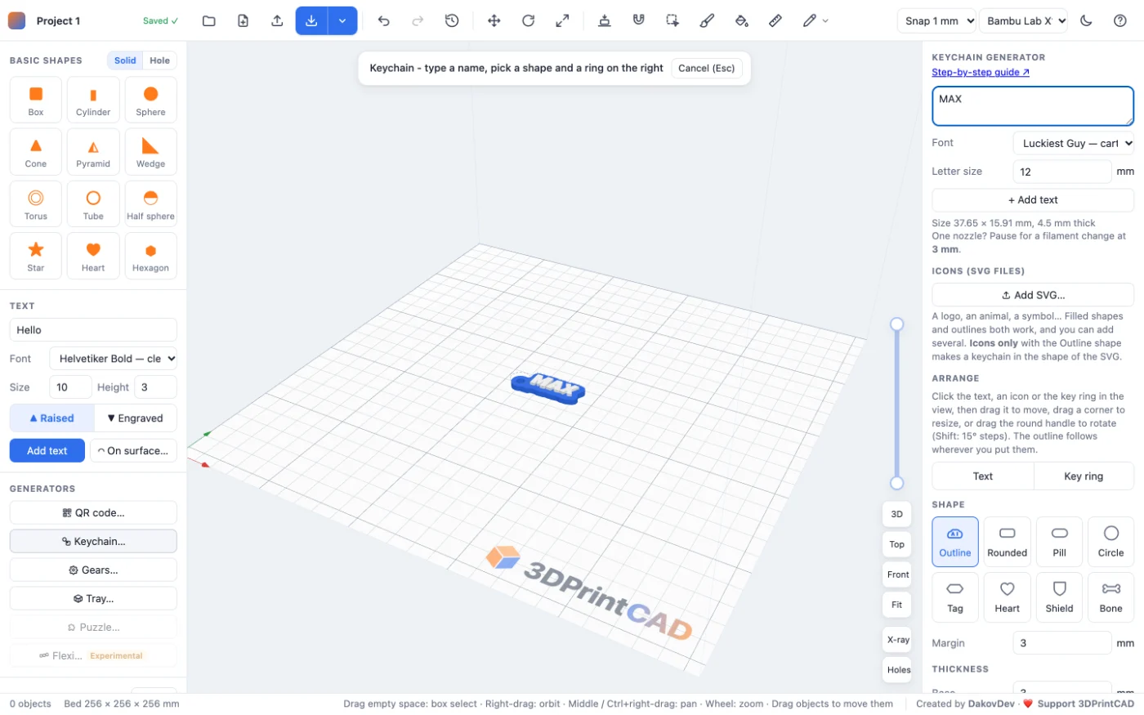Expand the pencil tool dropdown
The height and width of the screenshot is (715, 1144).
click(x=816, y=21)
